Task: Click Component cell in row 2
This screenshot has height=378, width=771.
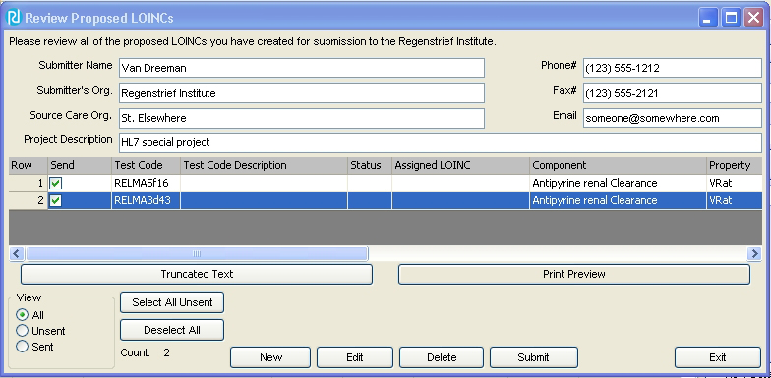Action: click(x=618, y=200)
